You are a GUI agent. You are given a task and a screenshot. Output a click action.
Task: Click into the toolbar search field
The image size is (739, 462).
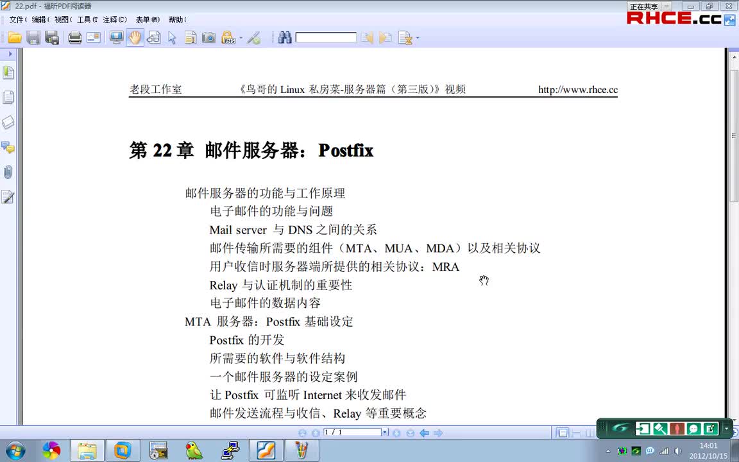click(326, 38)
